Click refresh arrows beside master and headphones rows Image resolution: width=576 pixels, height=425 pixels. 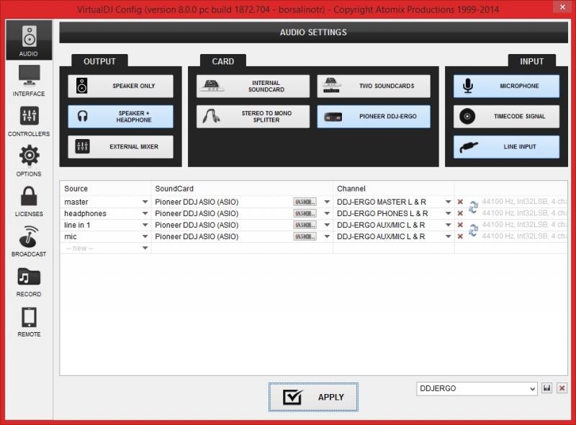coord(473,207)
